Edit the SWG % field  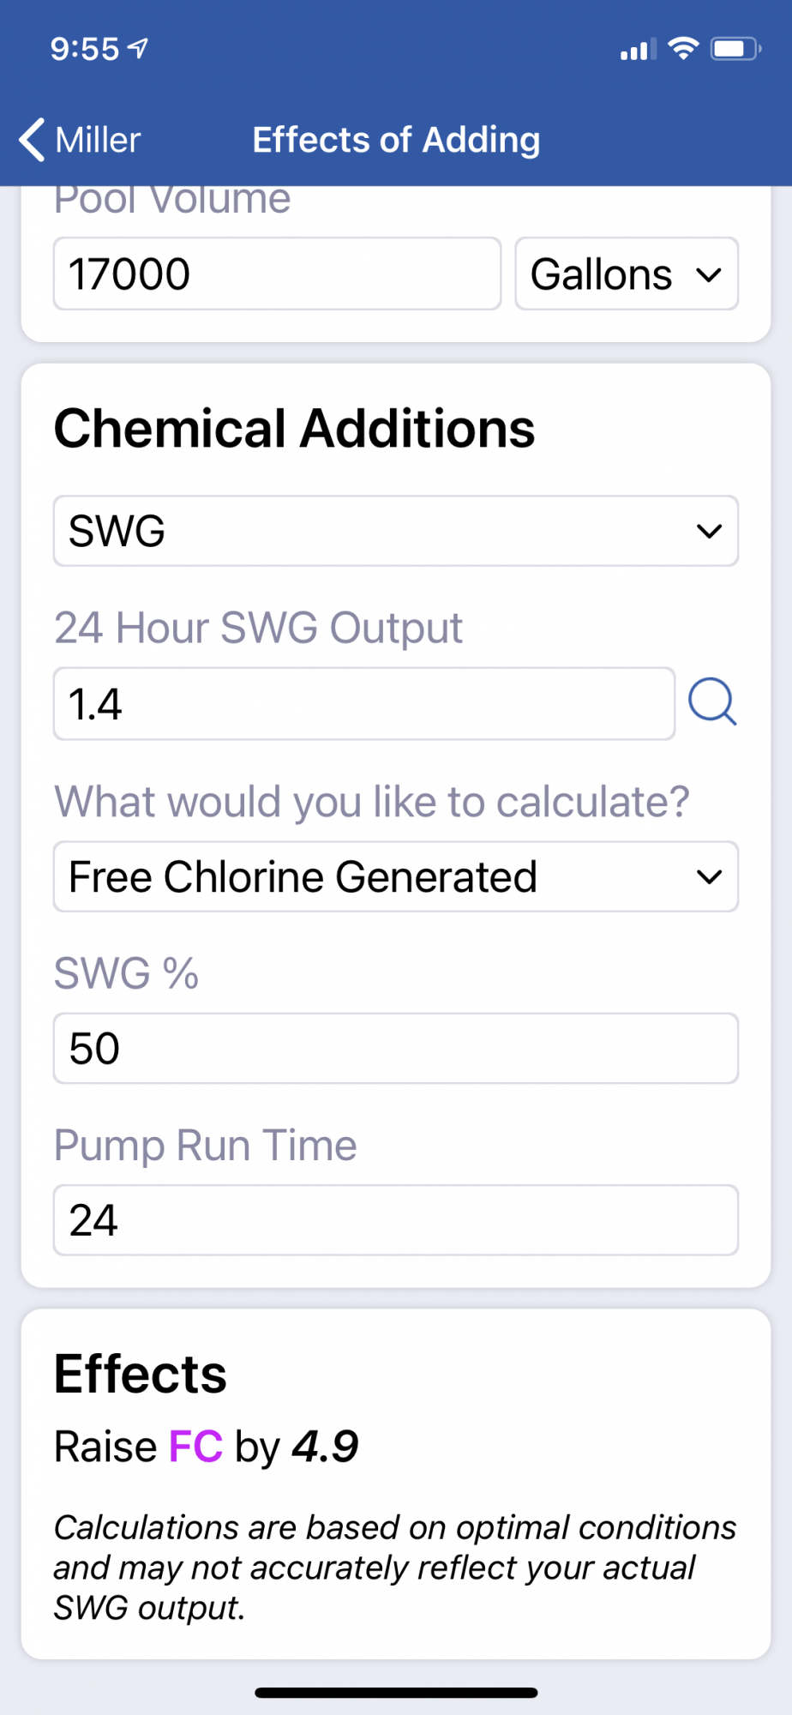tap(396, 1048)
